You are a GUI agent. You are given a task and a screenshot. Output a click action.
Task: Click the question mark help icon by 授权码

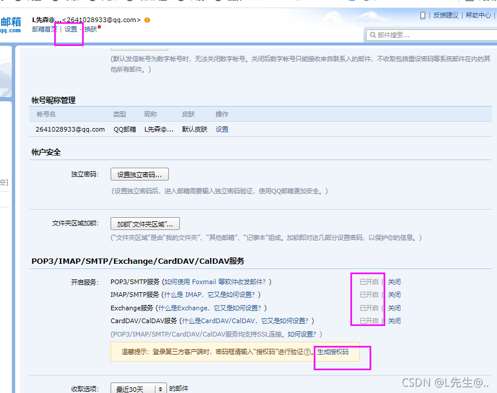click(307, 352)
